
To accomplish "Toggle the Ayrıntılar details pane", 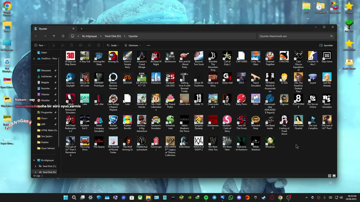I will (x=326, y=45).
